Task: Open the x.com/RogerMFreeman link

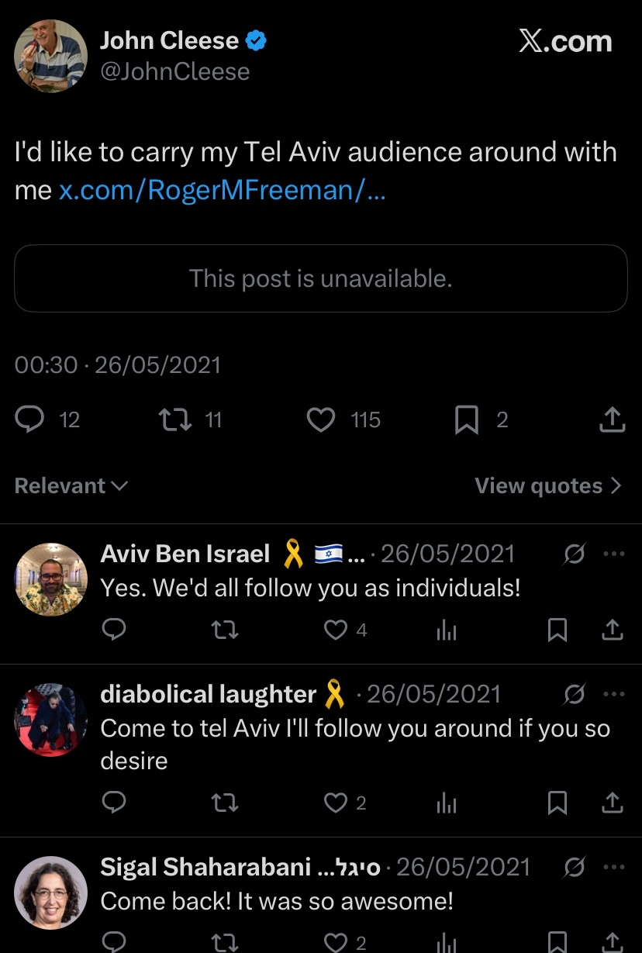Action: tap(222, 190)
